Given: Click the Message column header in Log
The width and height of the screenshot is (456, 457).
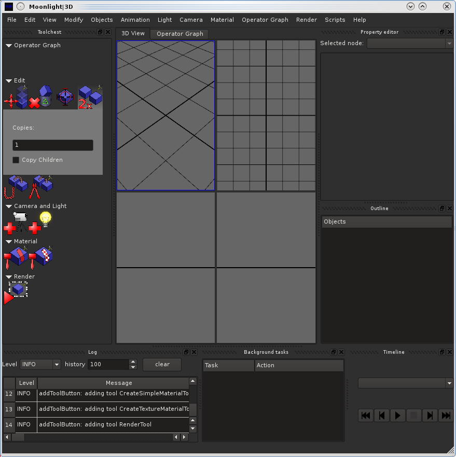Looking at the screenshot, I should pyautogui.click(x=113, y=383).
